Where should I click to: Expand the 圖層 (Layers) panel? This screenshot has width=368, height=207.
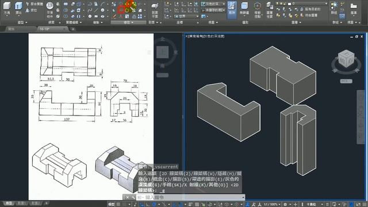[x=297, y=22]
